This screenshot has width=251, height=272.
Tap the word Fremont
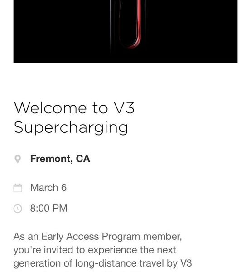tap(50, 159)
